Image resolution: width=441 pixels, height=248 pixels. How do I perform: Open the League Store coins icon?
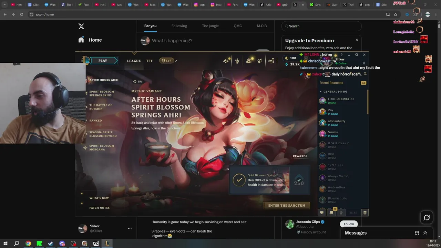271,61
